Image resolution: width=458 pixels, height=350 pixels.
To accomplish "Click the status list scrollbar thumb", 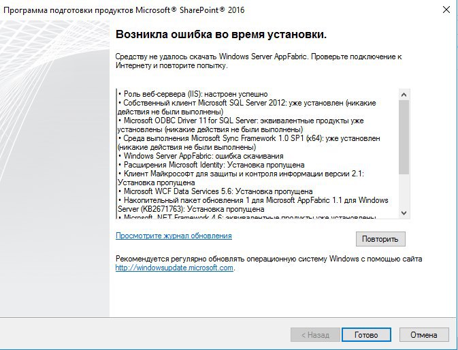I will (x=404, y=138).
